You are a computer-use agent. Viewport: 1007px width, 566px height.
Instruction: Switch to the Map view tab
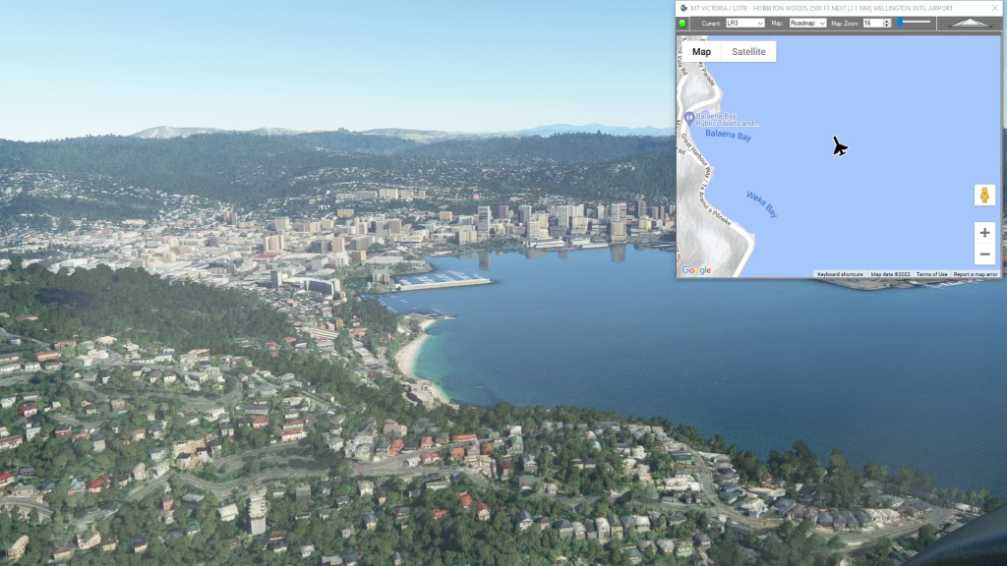(701, 52)
